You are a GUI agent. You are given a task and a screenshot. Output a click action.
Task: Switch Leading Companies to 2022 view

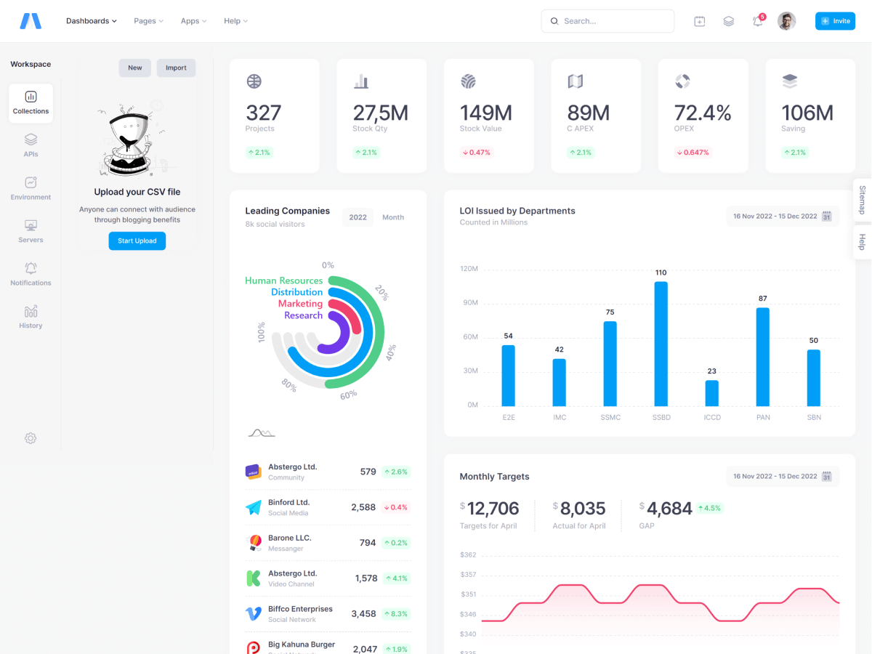[358, 217]
